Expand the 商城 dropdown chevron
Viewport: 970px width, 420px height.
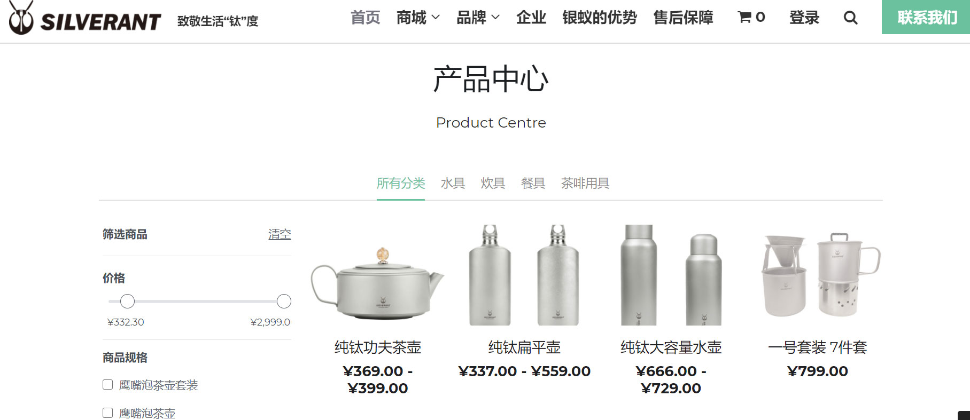pyautogui.click(x=436, y=17)
